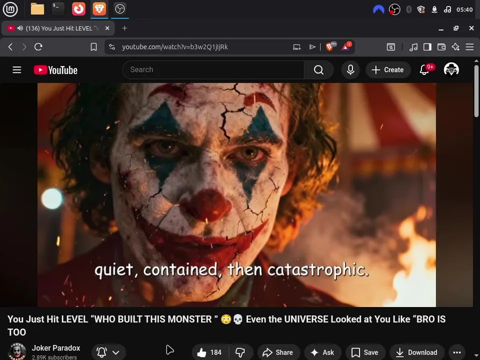Viewport: 480px width, 360px height.
Task: Open the NordVPN tray icon
Action: coord(378,10)
